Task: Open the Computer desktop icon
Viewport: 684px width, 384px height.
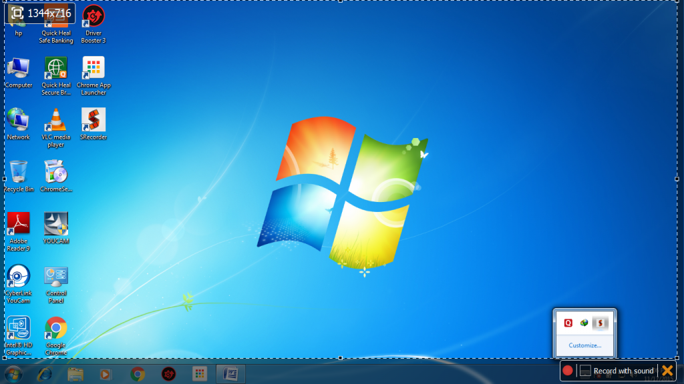Action: point(18,73)
